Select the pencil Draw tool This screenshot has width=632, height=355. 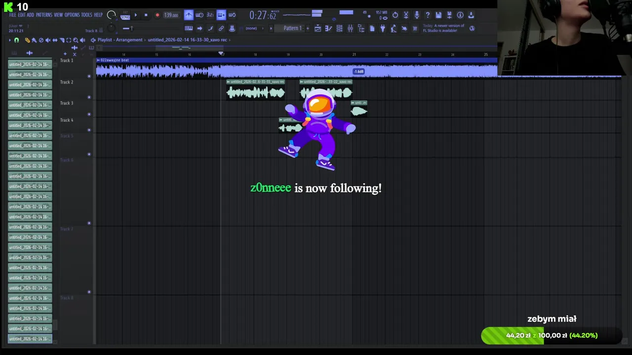tap(27, 40)
